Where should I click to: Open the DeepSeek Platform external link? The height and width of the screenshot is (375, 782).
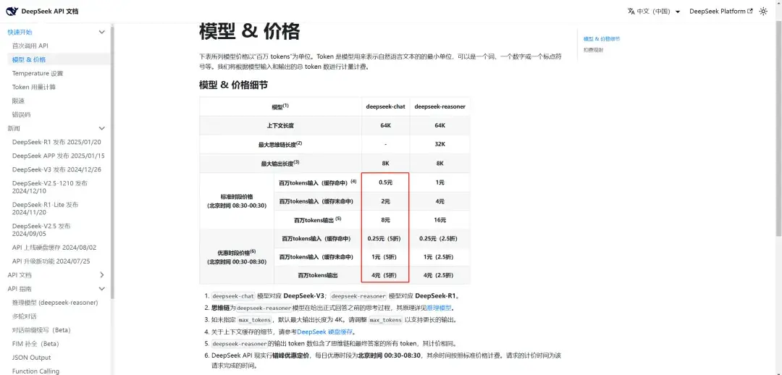(720, 12)
